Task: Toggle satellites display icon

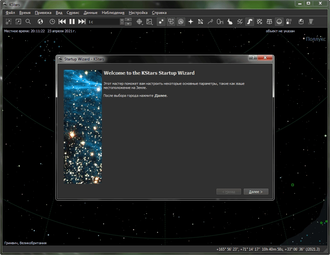Action: tap(201, 22)
